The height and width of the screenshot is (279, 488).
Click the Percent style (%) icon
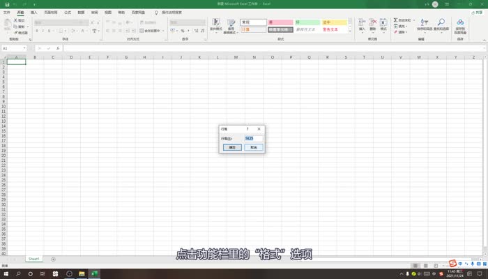pyautogui.click(x=183, y=31)
